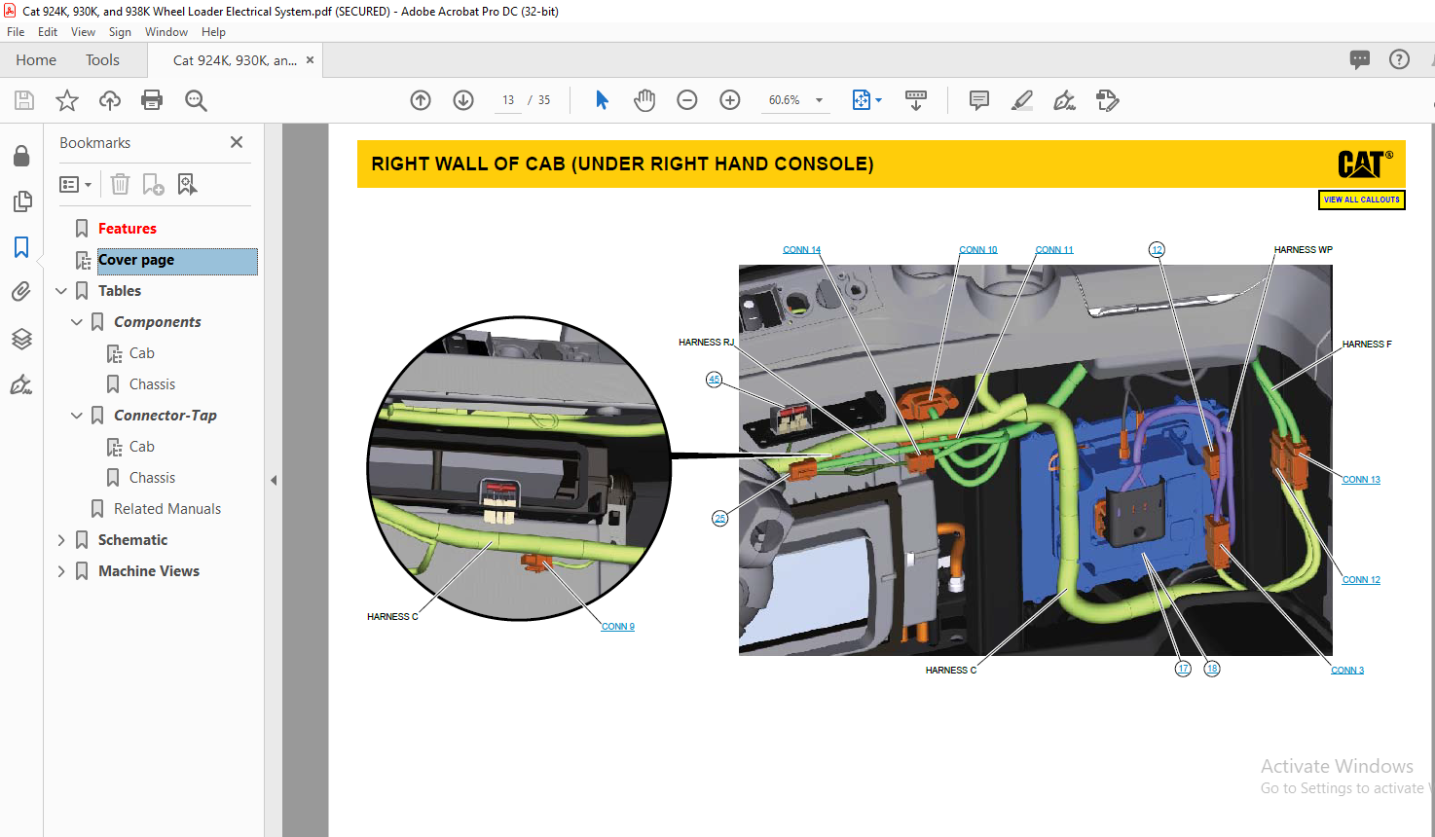Open the Help menu
This screenshot has height=837, width=1435.
pos(213,32)
